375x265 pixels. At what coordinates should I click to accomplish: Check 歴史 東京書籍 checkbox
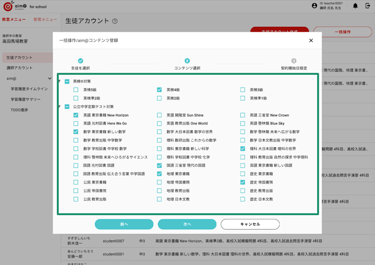tap(243, 174)
